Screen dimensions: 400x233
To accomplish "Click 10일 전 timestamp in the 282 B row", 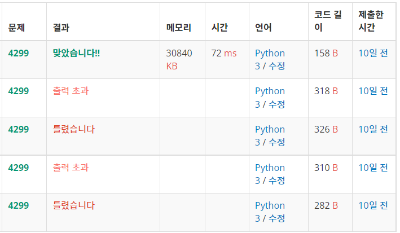I will tap(373, 205).
